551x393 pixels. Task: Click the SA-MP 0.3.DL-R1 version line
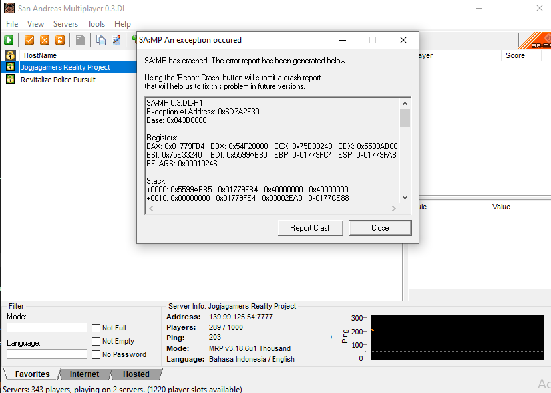(x=174, y=103)
